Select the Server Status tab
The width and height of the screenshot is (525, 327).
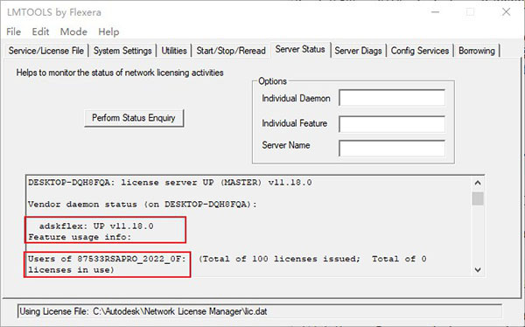click(x=300, y=50)
